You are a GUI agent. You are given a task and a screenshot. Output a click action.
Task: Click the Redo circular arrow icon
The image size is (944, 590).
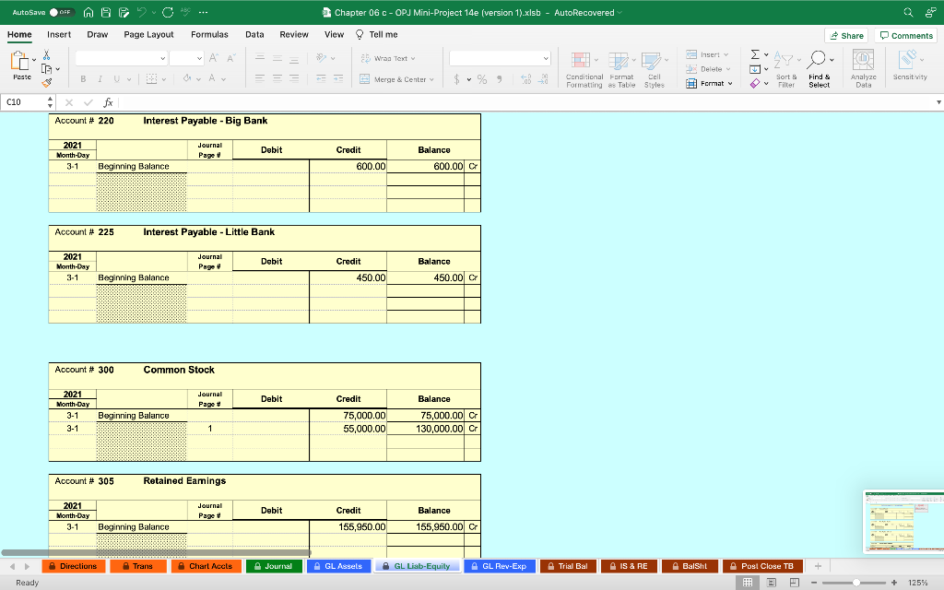pos(168,12)
